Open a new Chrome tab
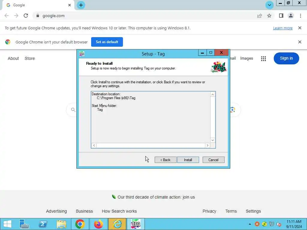The image size is (307, 230). click(81, 5)
